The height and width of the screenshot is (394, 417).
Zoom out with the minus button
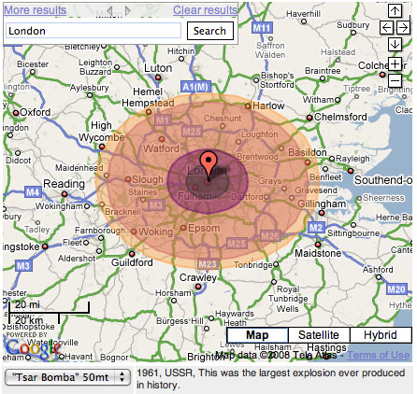395,81
